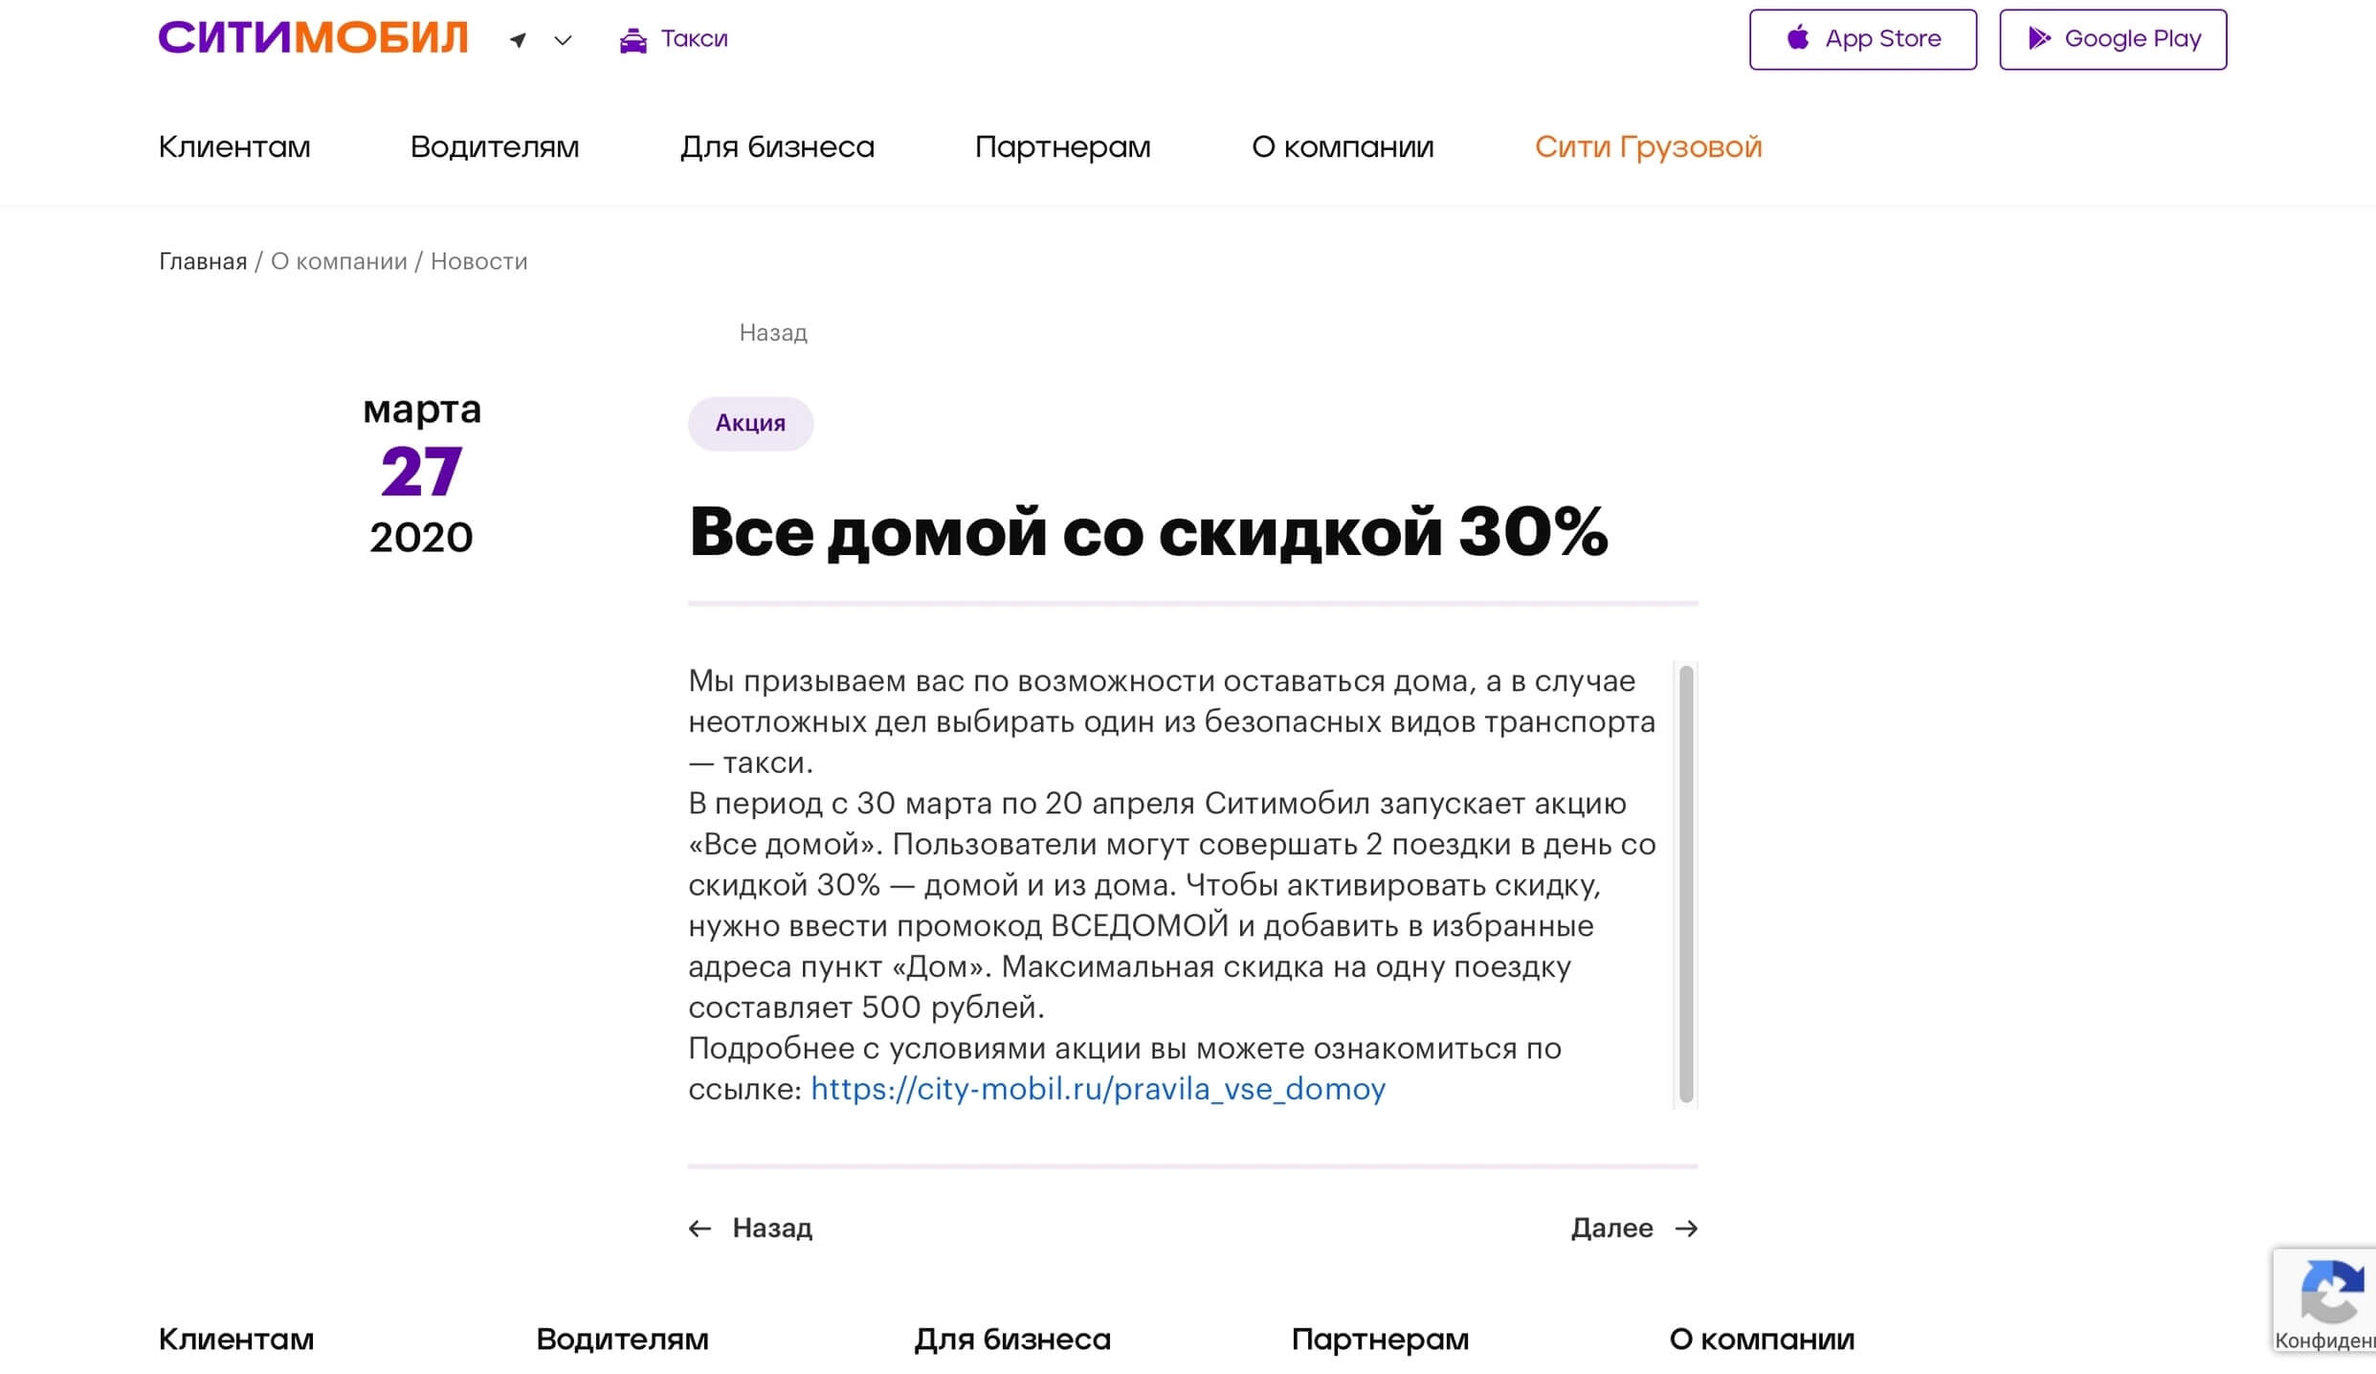Click the Акция category tag button
The image size is (2376, 1374).
pyautogui.click(x=749, y=424)
